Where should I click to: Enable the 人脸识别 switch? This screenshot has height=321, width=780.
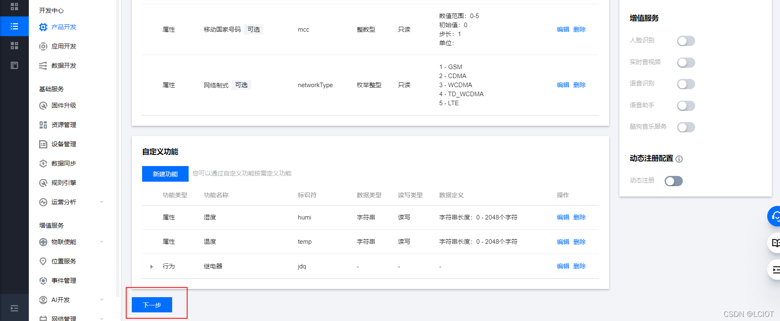click(686, 41)
